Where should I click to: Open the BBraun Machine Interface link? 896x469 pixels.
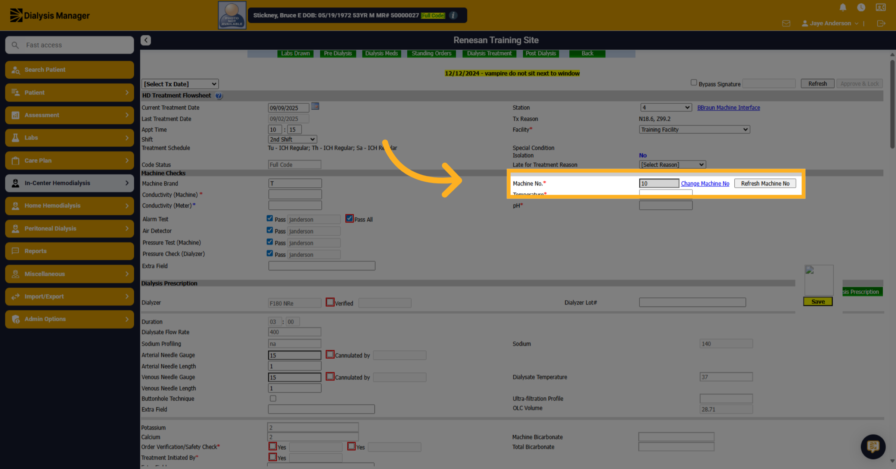729,107
